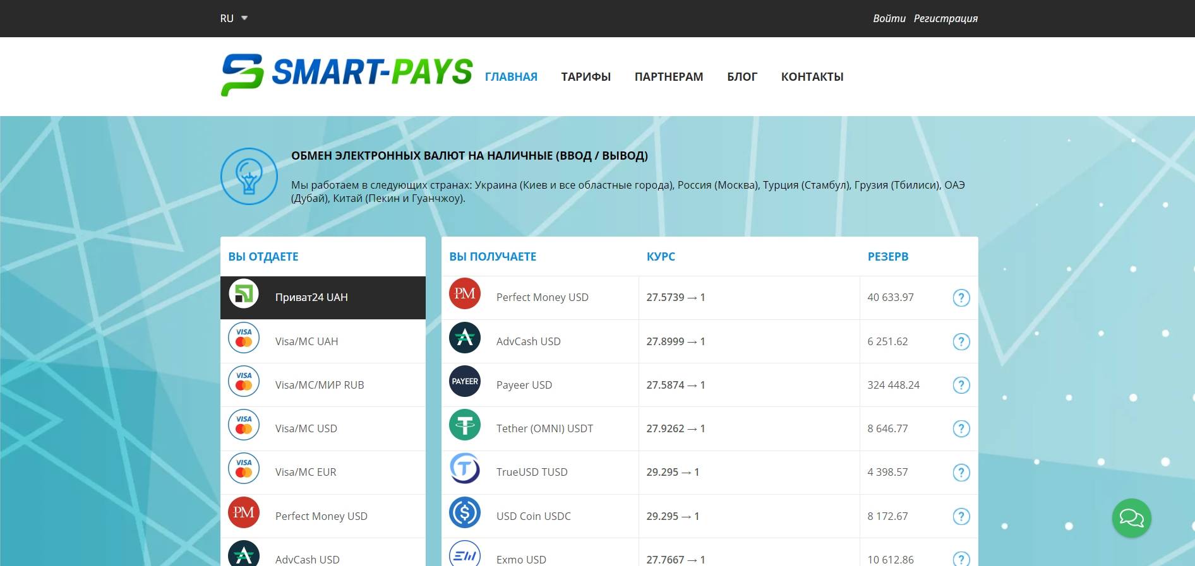Click the Tether logo icon
Screen dimensions: 1195x566
tap(465, 425)
